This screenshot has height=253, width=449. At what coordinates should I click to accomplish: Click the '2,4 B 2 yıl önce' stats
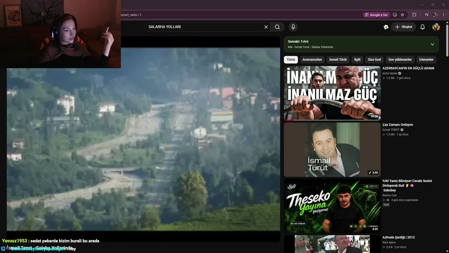(x=394, y=247)
